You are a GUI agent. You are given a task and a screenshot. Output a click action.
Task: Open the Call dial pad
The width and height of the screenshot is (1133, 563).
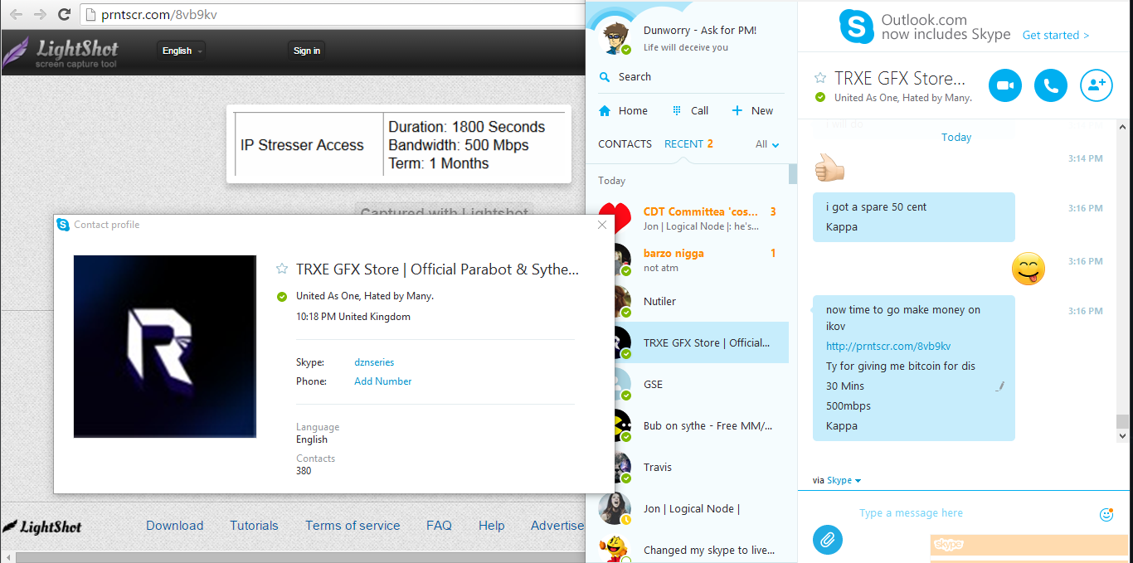tap(690, 110)
